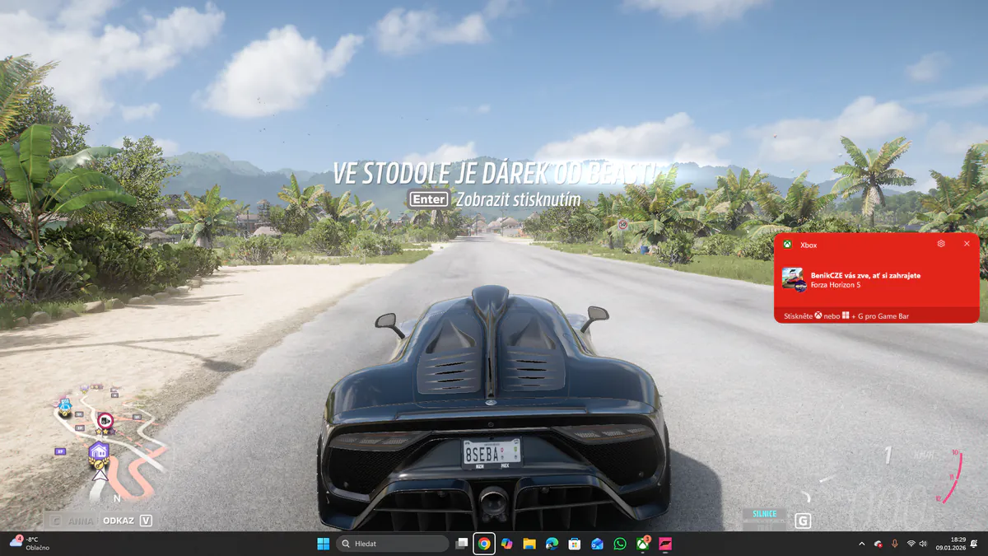Open the Copilot taskbar icon

[506, 544]
